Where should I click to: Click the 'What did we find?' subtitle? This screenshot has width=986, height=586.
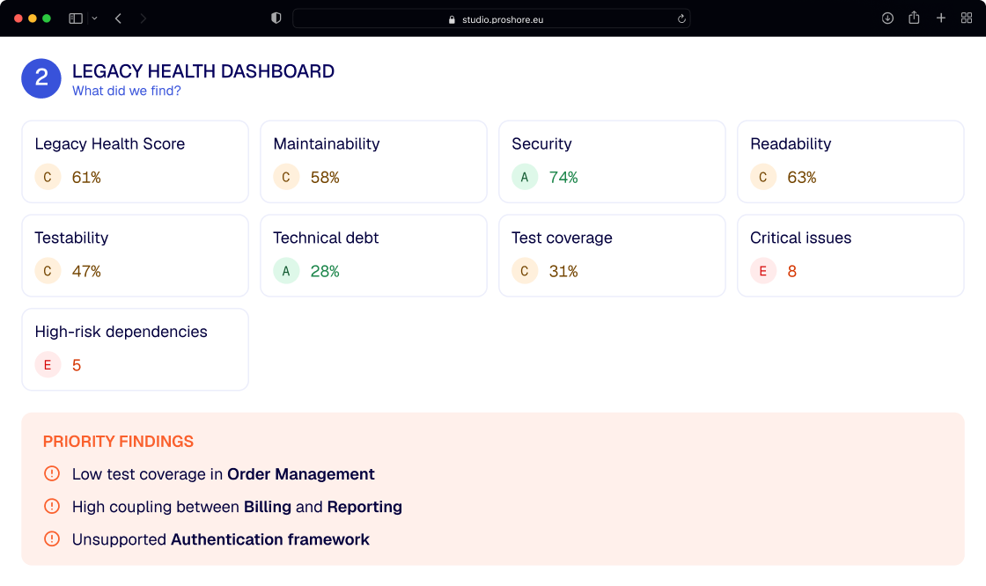coord(127,91)
